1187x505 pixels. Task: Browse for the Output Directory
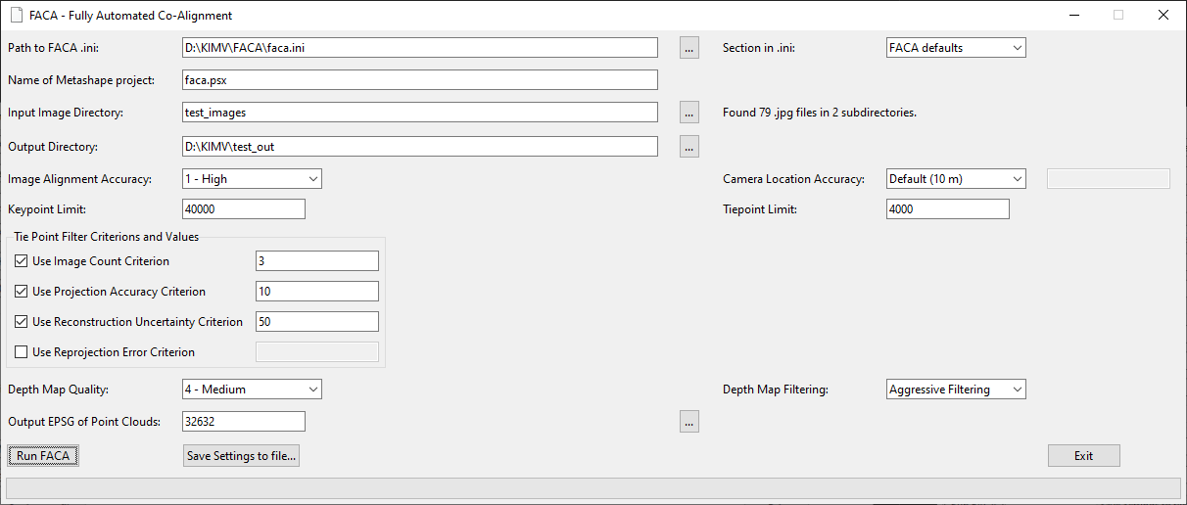(x=689, y=147)
